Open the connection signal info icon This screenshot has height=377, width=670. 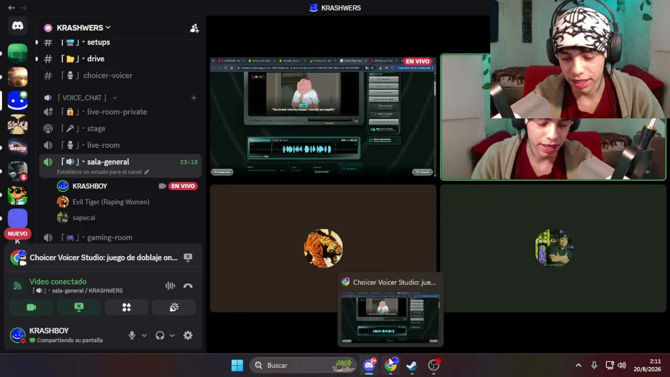18,286
